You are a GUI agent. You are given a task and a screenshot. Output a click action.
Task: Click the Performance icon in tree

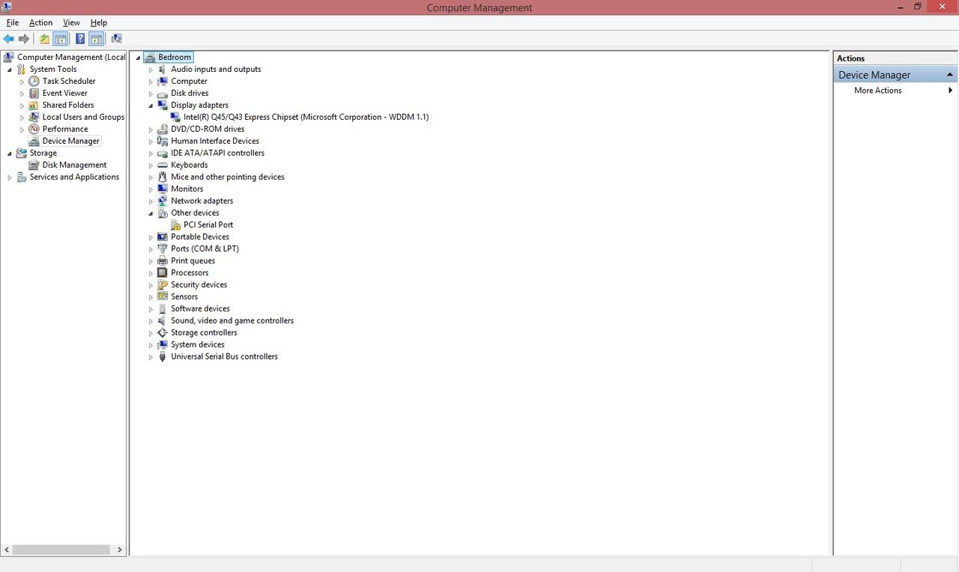(34, 129)
